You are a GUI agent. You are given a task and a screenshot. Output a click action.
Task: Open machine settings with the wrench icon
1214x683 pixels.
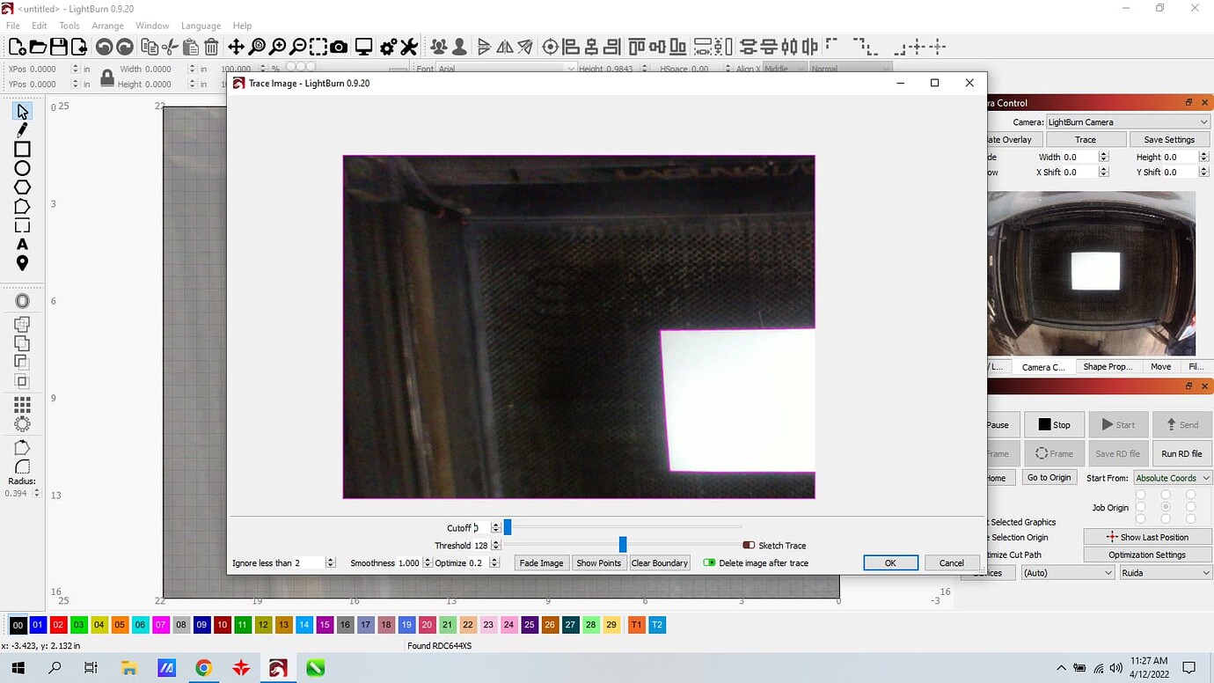point(408,46)
